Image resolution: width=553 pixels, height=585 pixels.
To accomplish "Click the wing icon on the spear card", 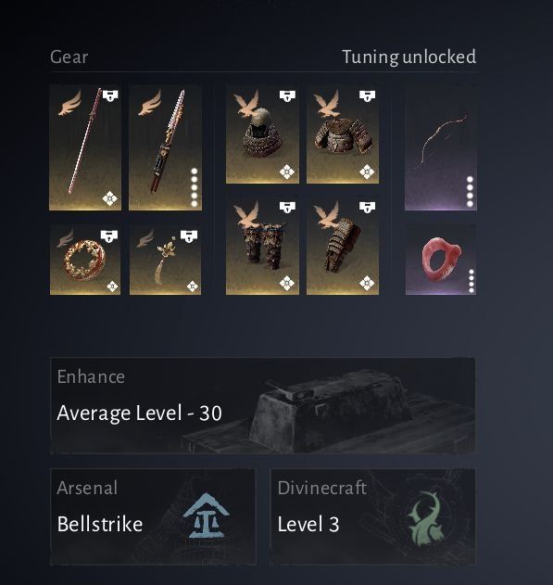I will point(69,103).
